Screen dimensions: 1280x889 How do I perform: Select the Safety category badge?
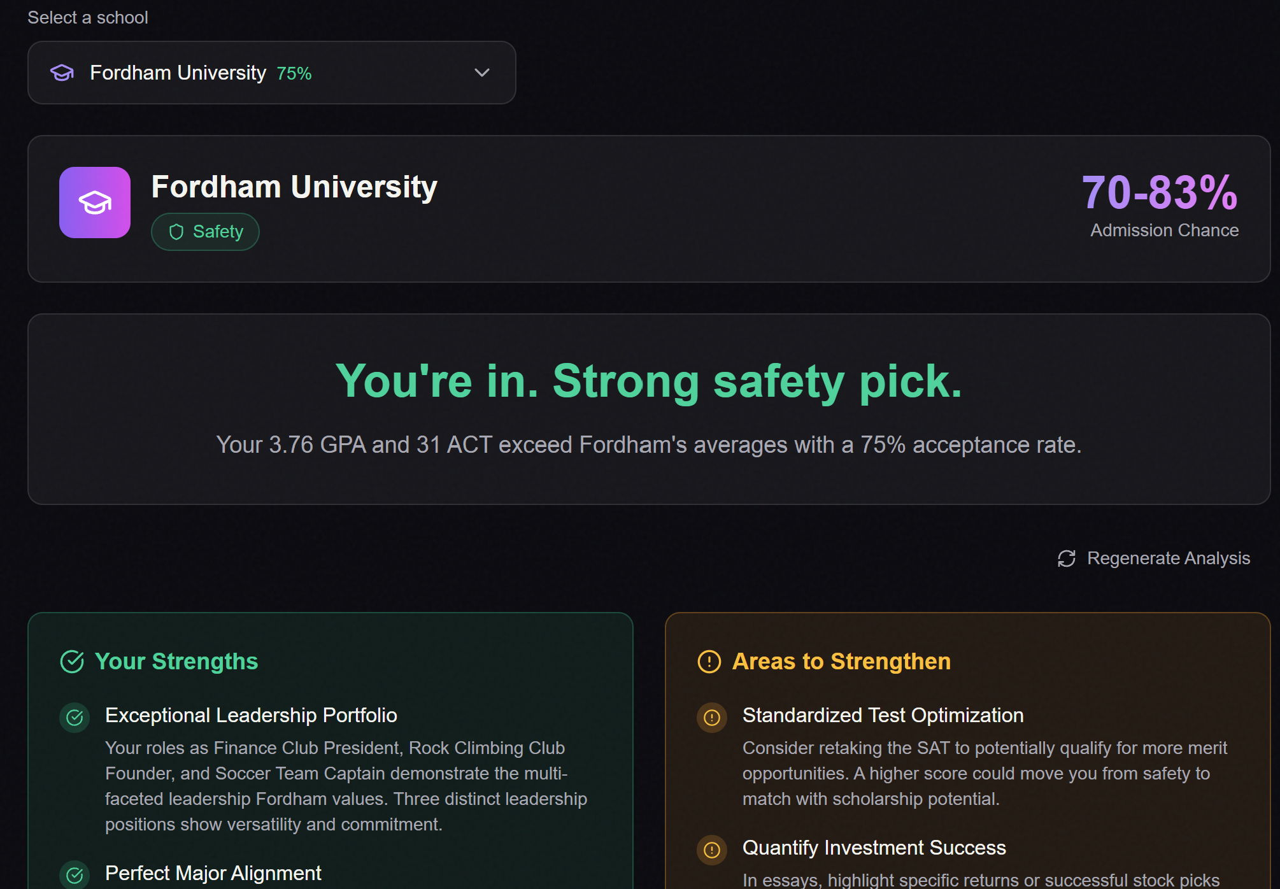205,232
